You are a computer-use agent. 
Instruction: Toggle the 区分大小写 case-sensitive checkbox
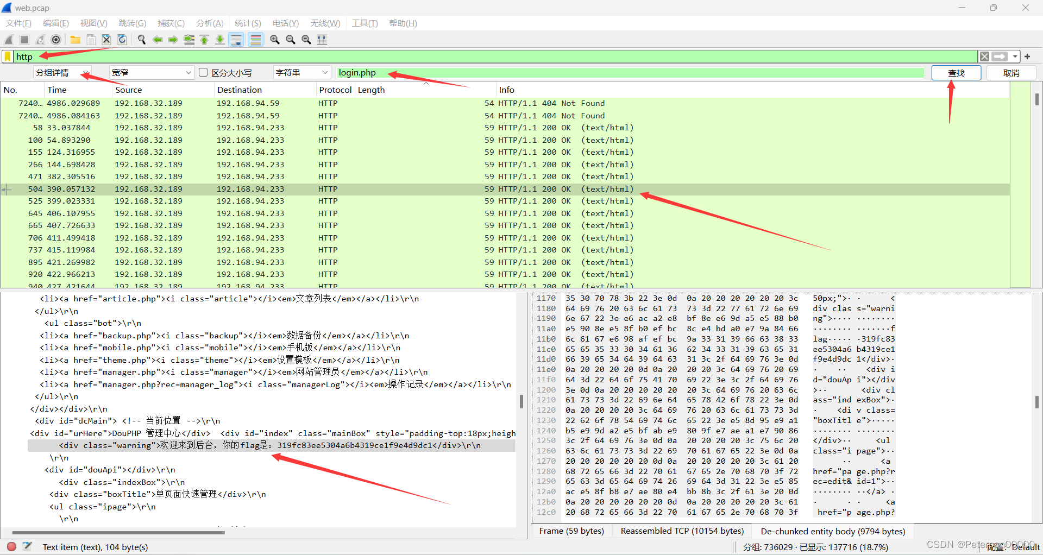203,72
